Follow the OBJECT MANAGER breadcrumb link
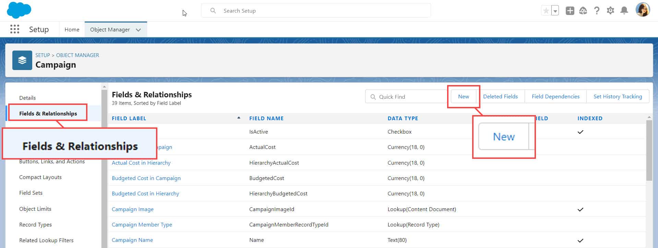This screenshot has width=658, height=248. point(77,55)
